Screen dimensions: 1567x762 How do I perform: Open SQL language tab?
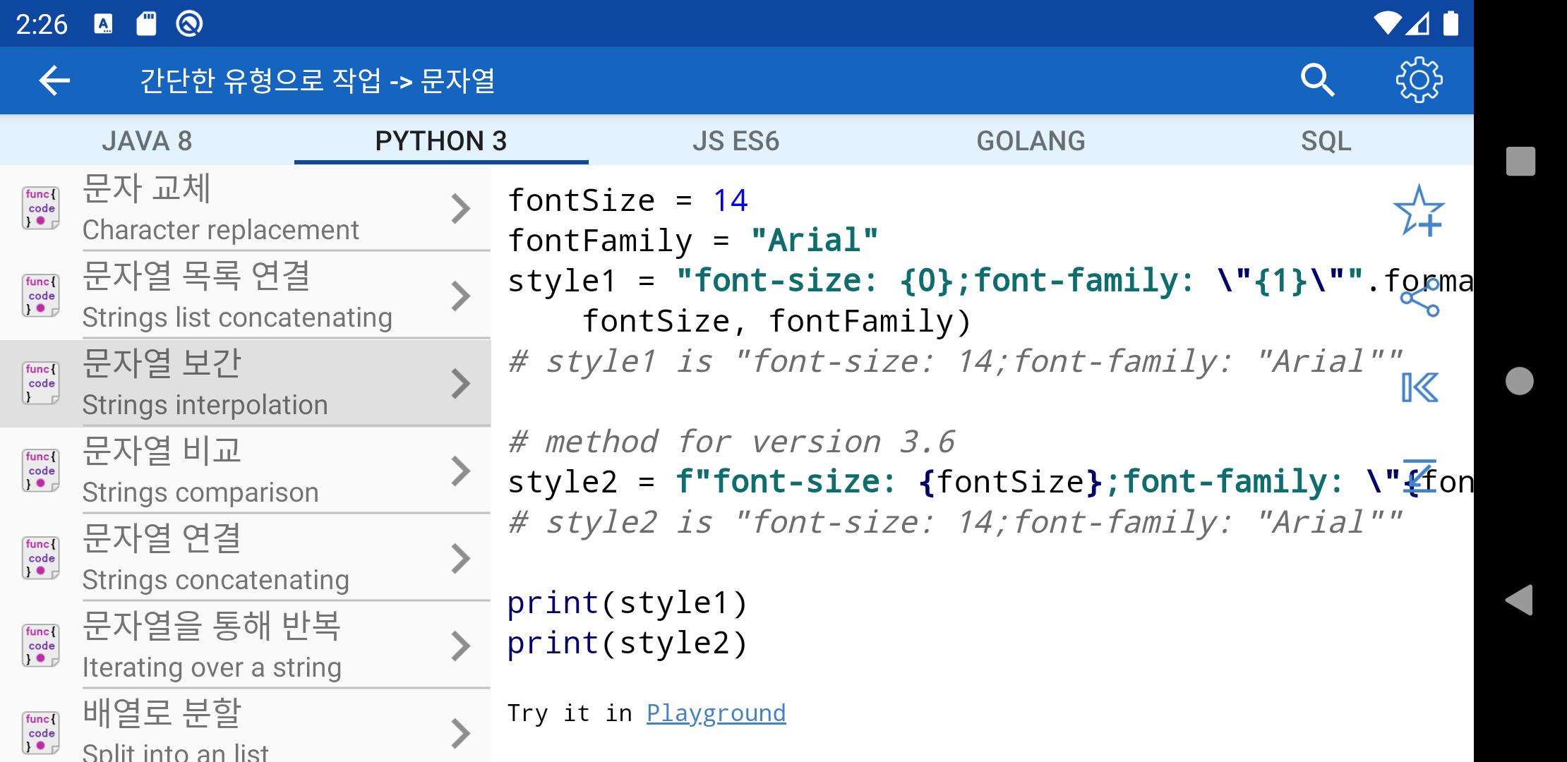pyautogui.click(x=1326, y=141)
